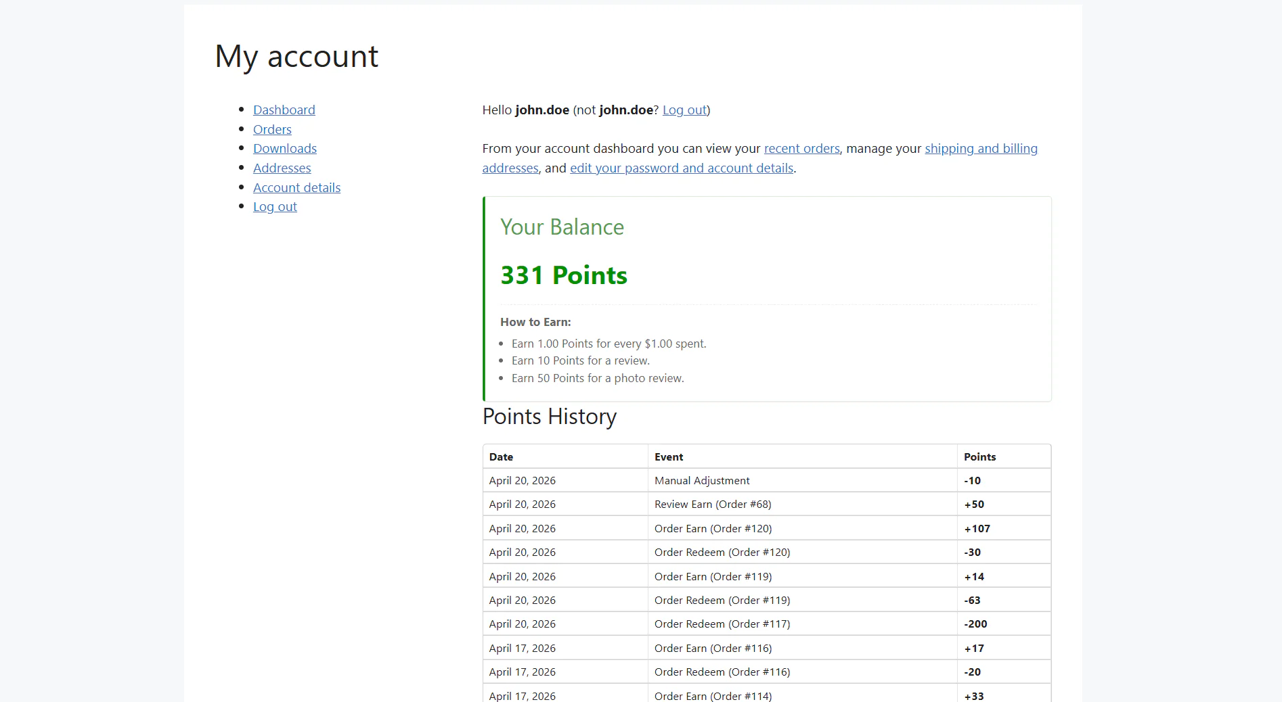Select Earn 1.00 Points per dollar line
Viewport: 1282px width, 702px height.
(x=609, y=344)
